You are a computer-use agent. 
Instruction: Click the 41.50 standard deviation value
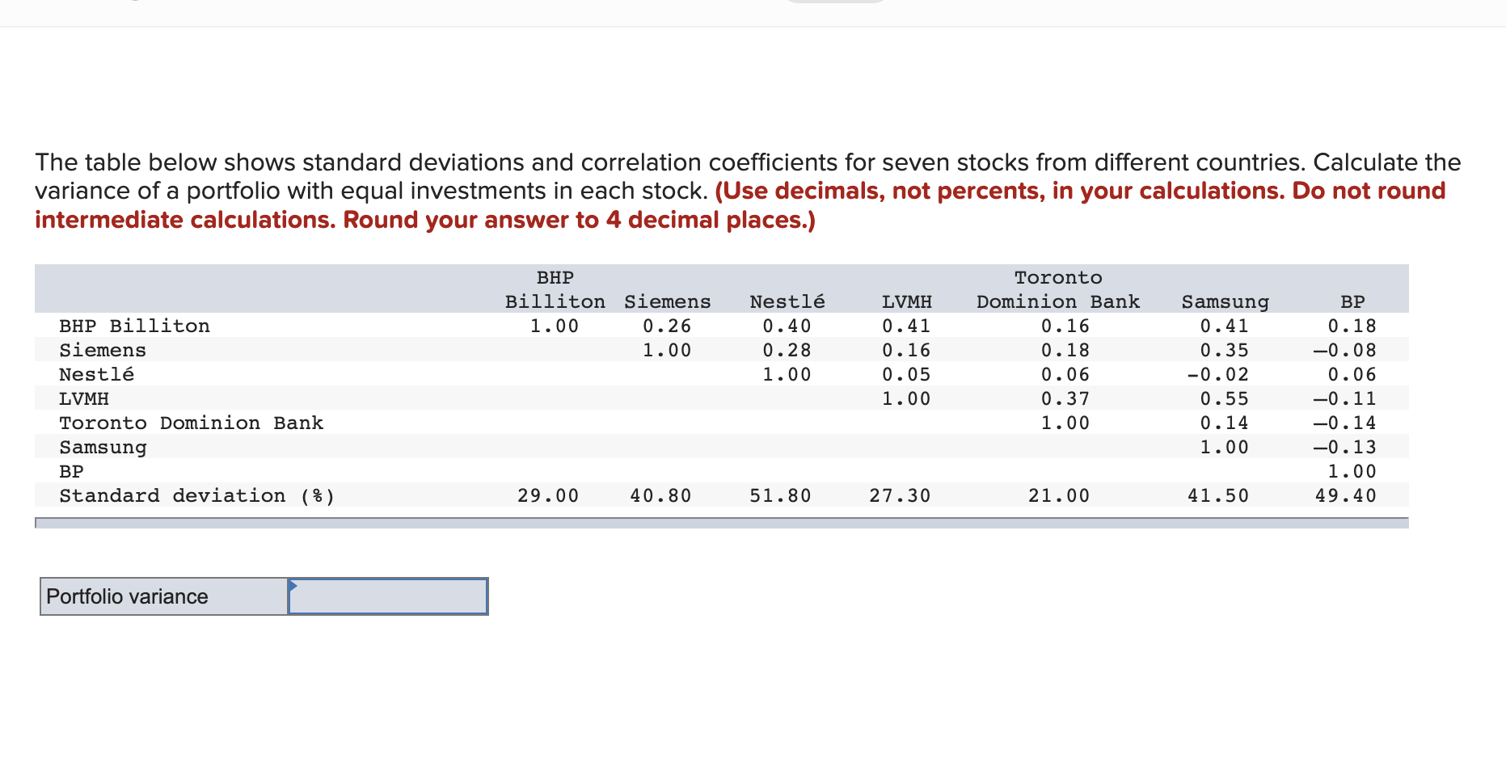pyautogui.click(x=1218, y=495)
